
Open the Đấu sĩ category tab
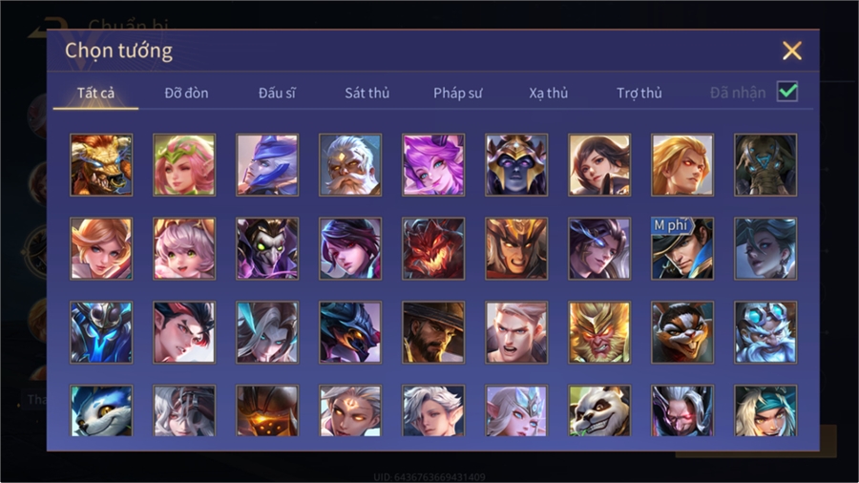click(277, 94)
